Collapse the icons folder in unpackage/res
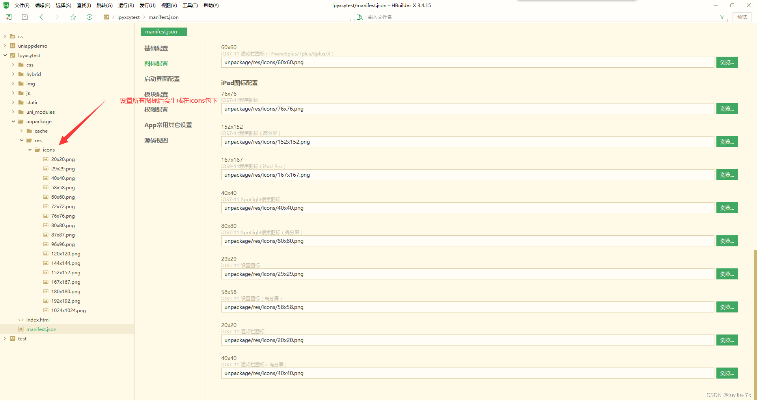 [x=30, y=150]
